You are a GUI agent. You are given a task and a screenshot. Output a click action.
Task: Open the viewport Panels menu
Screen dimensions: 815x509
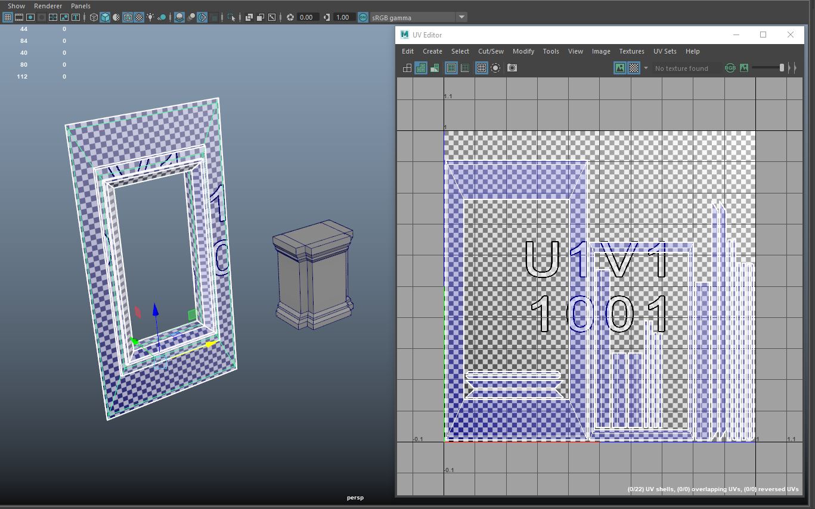pyautogui.click(x=80, y=6)
